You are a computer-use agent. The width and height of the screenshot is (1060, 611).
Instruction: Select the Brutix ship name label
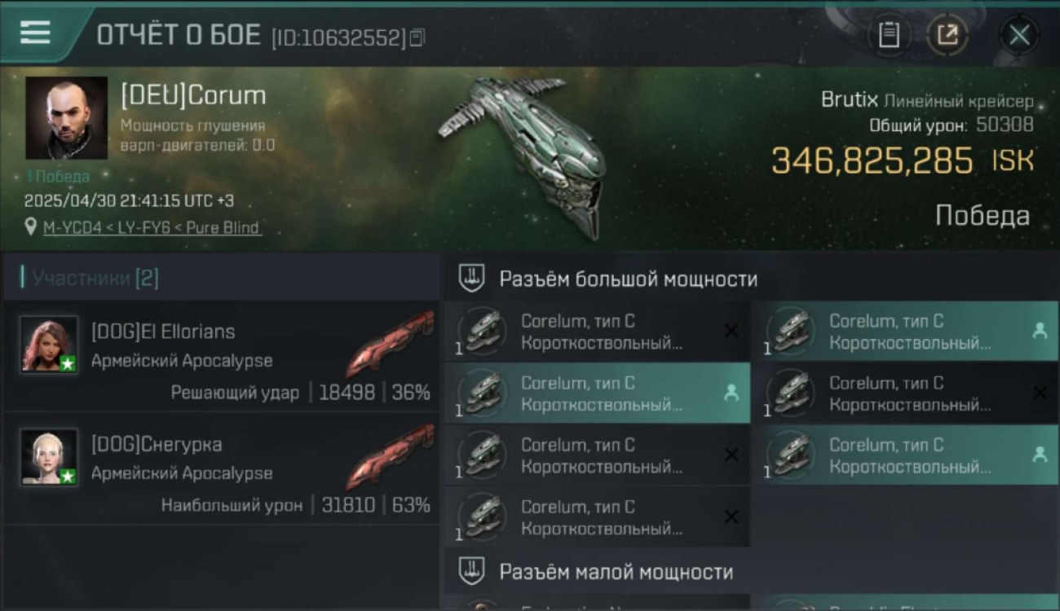pyautogui.click(x=850, y=100)
